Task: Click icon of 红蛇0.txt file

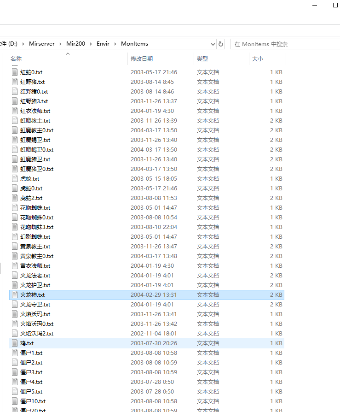Action: [15, 72]
